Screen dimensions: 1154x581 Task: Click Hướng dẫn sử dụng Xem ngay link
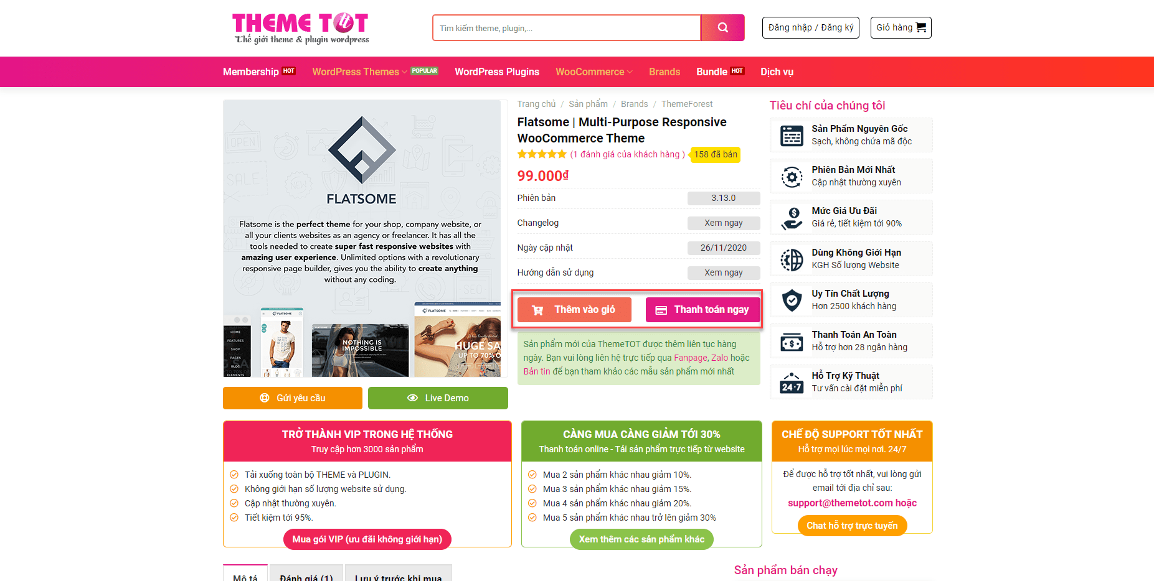coord(724,272)
